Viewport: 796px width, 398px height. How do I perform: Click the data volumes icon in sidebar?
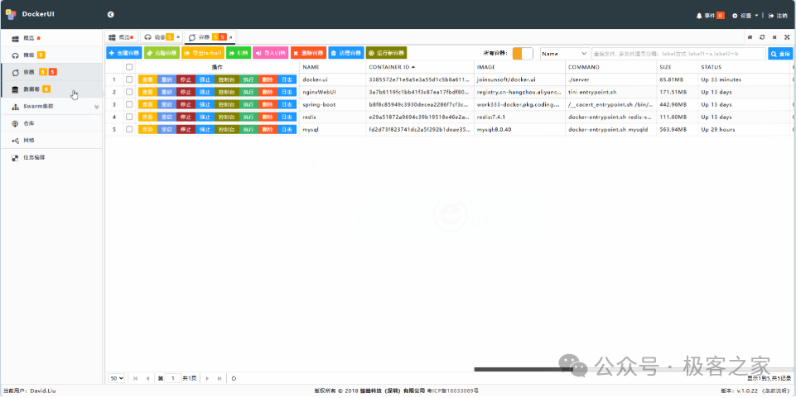click(15, 89)
